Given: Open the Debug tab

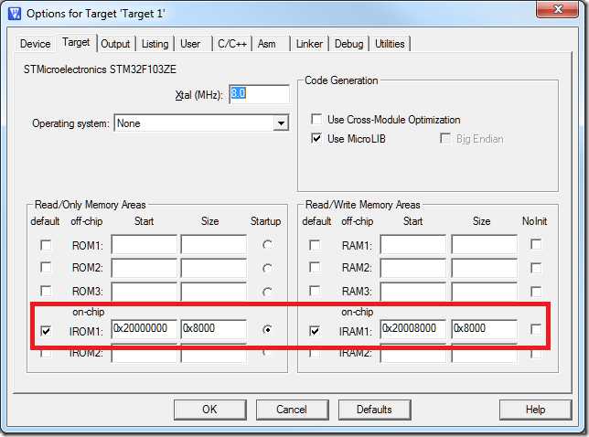Looking at the screenshot, I should tap(349, 44).
